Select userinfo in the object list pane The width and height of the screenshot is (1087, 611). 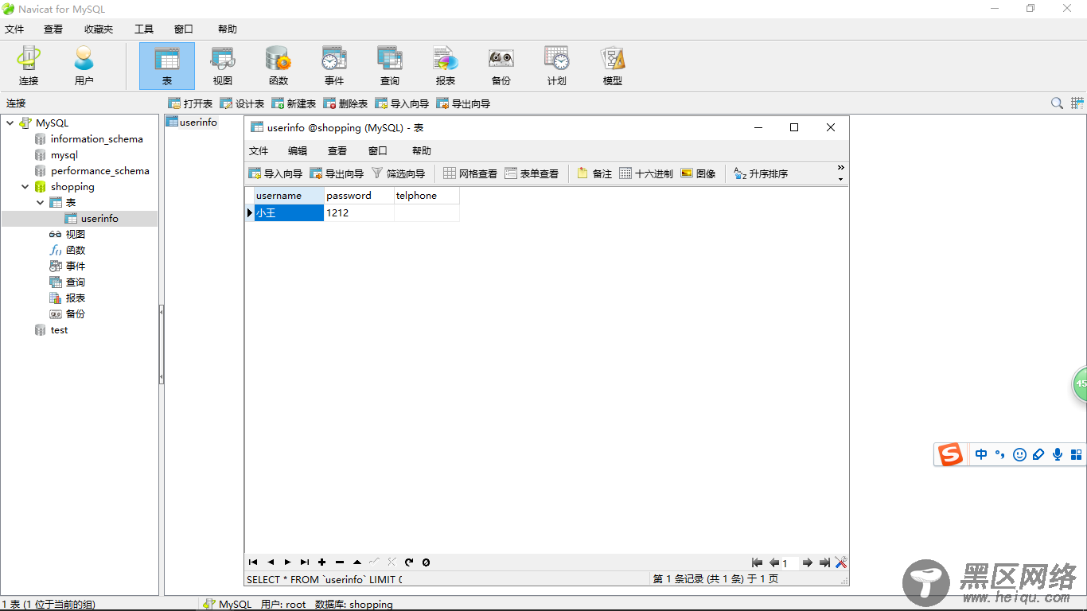point(191,123)
